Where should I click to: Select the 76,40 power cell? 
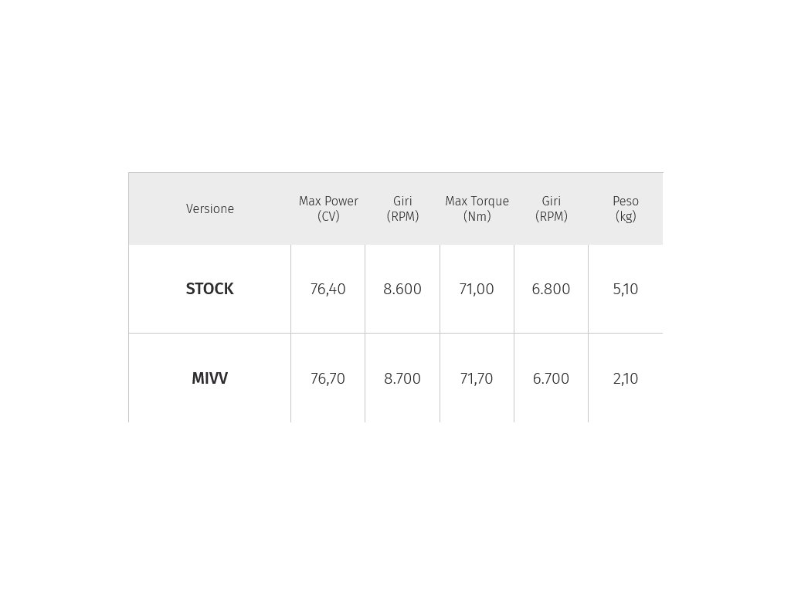click(x=328, y=289)
